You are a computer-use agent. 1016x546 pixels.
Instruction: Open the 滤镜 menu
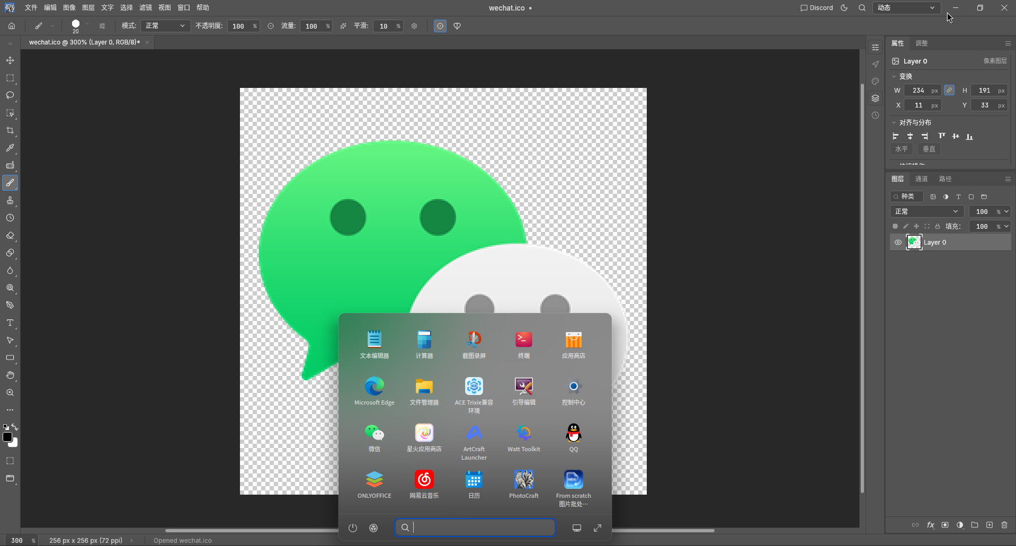[145, 8]
